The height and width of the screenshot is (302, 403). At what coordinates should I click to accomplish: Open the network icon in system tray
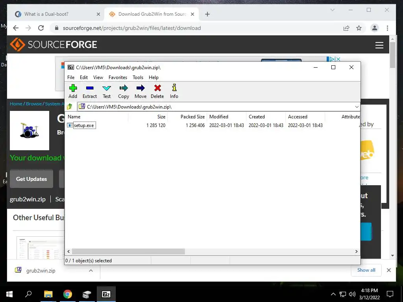point(343,294)
